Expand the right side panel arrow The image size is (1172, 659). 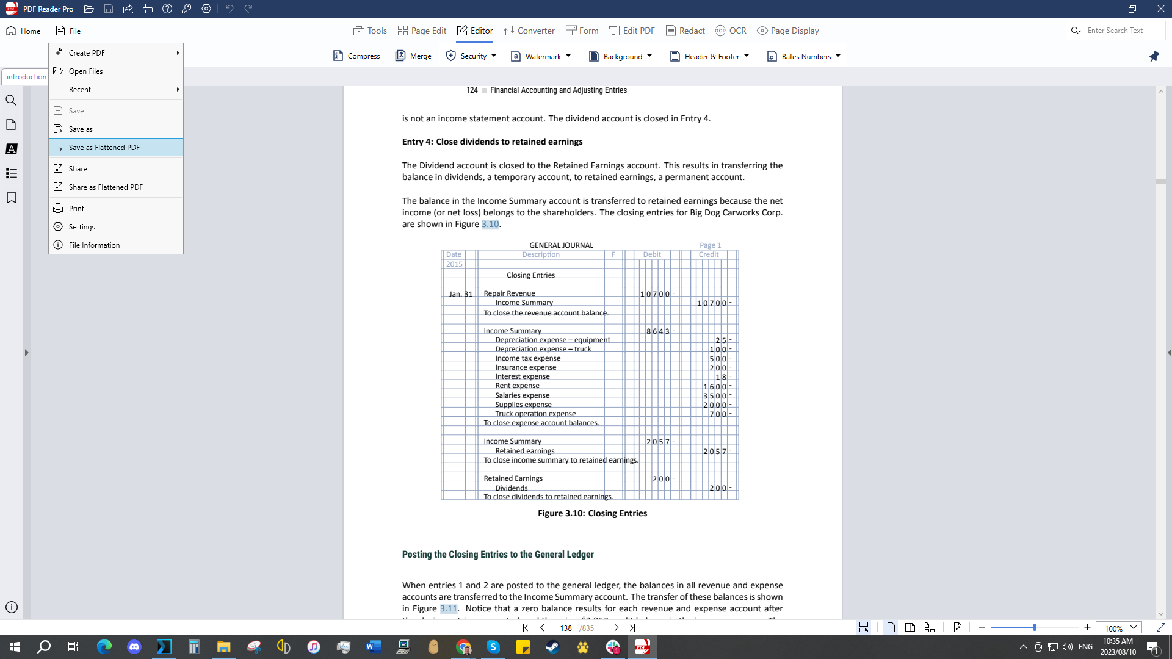[x=1169, y=353]
